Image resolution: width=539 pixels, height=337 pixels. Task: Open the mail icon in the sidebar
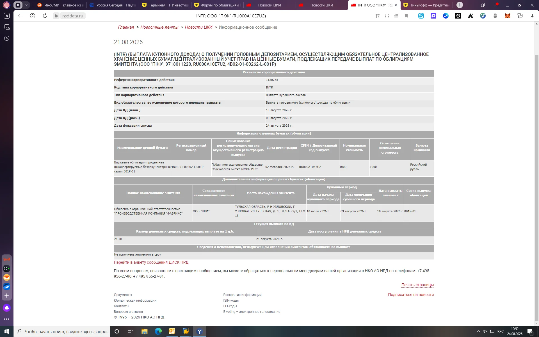[x=7, y=277]
